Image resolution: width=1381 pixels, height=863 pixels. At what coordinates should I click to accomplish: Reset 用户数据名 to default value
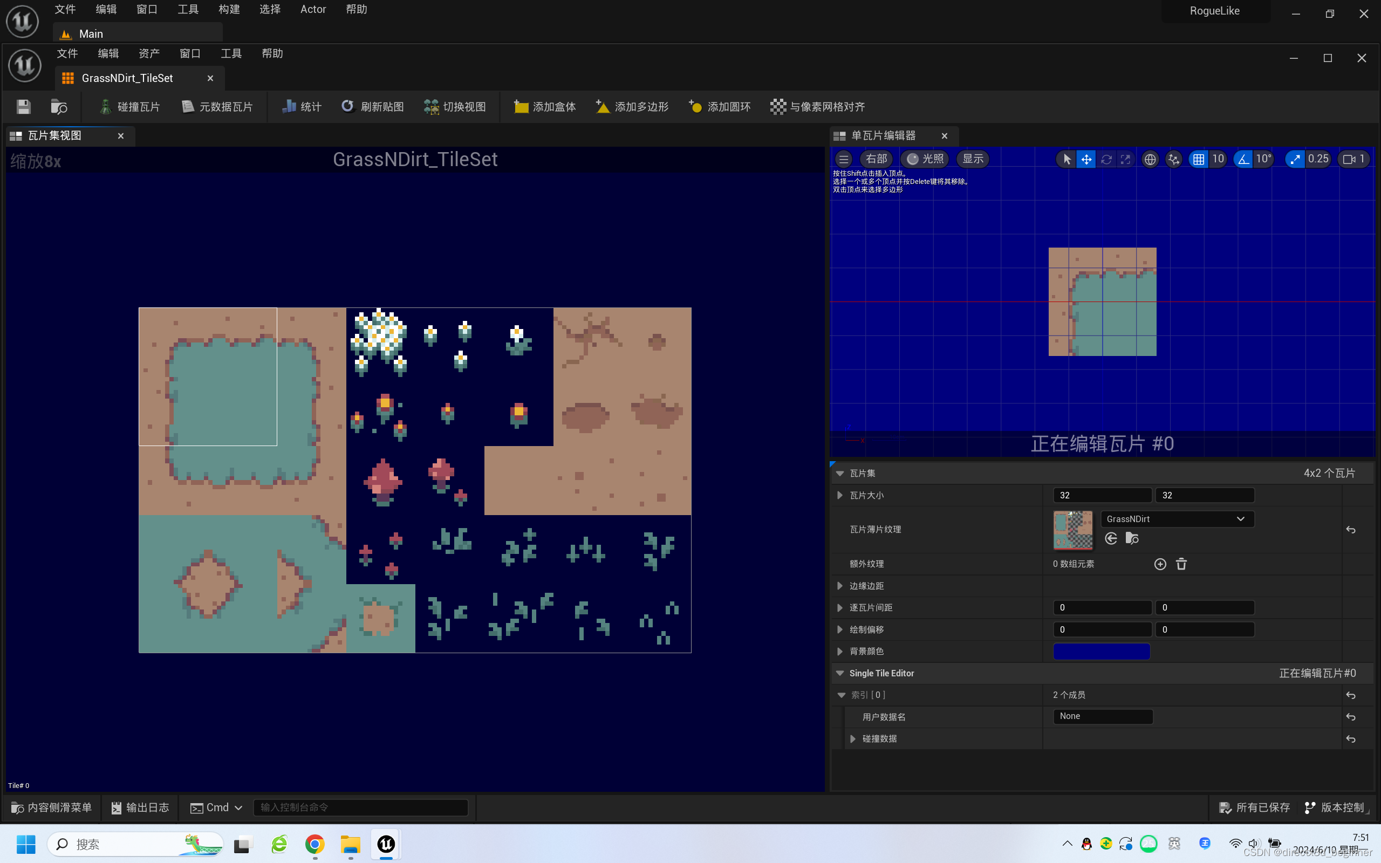pos(1351,717)
